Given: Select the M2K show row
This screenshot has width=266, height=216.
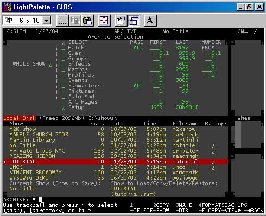Looking at the screenshot, I should click(115, 129).
